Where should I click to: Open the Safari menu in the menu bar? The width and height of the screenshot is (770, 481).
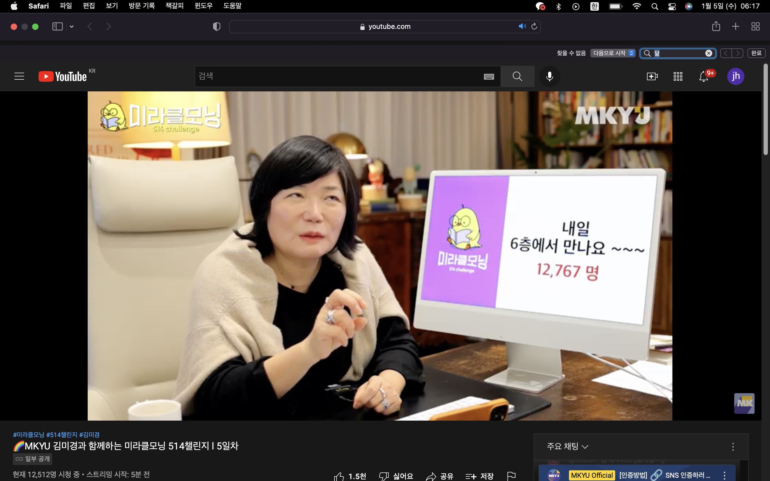click(x=38, y=6)
